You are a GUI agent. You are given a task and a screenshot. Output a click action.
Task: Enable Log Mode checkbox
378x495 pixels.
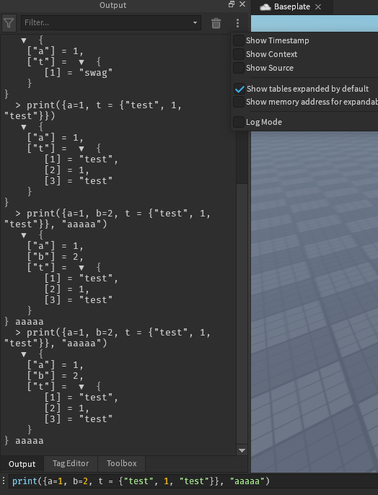(239, 122)
